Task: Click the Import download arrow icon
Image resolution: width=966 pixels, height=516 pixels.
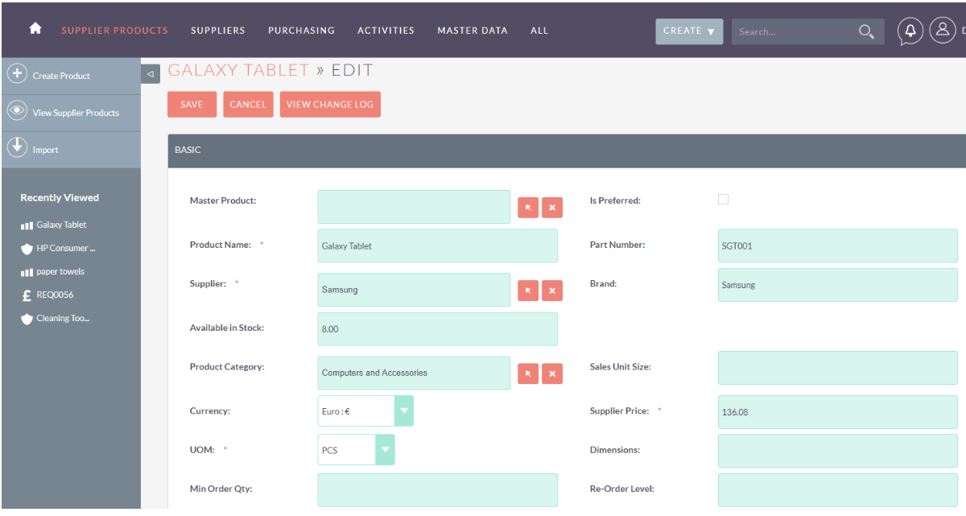Action: [17, 148]
